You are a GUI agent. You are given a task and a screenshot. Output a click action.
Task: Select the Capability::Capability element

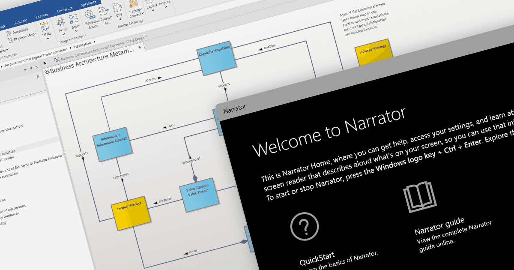218,58
